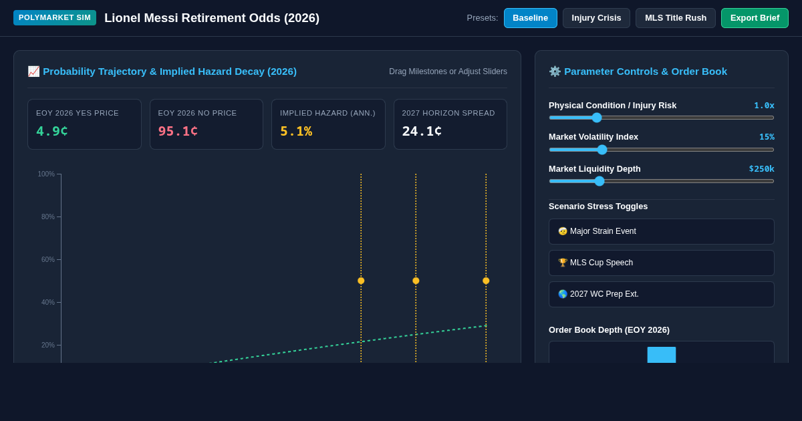Click the IMPLIED HAZARD (ANN.) card
The height and width of the screenshot is (421, 802).
click(x=328, y=124)
